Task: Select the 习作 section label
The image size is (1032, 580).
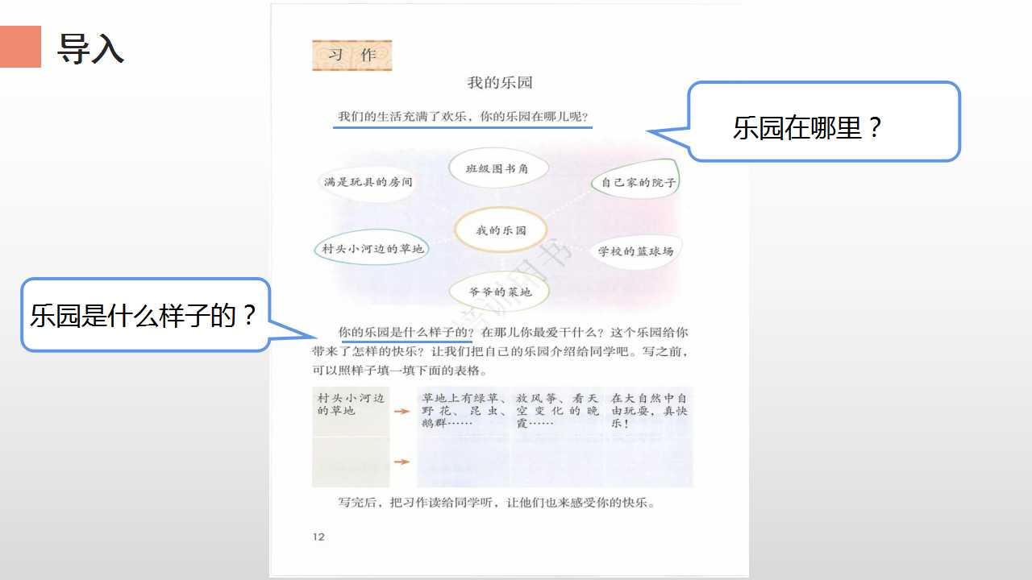Action: [352, 56]
